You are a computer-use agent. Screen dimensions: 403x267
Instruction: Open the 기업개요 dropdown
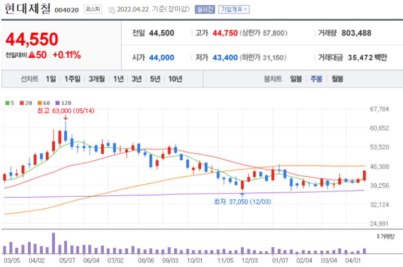[233, 9]
